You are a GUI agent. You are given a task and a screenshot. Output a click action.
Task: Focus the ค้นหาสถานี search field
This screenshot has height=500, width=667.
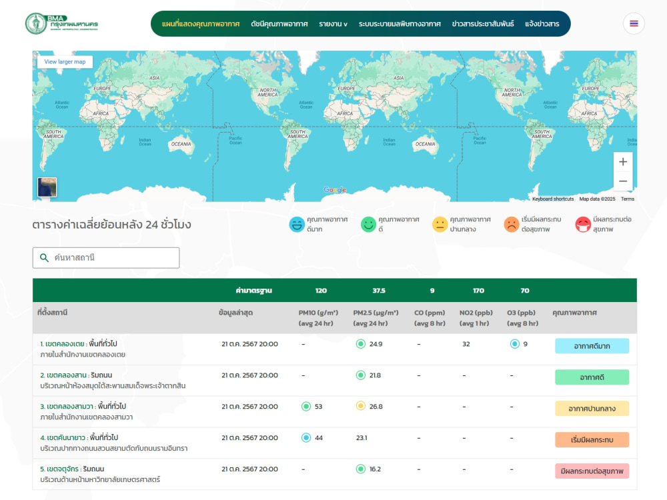106,257
